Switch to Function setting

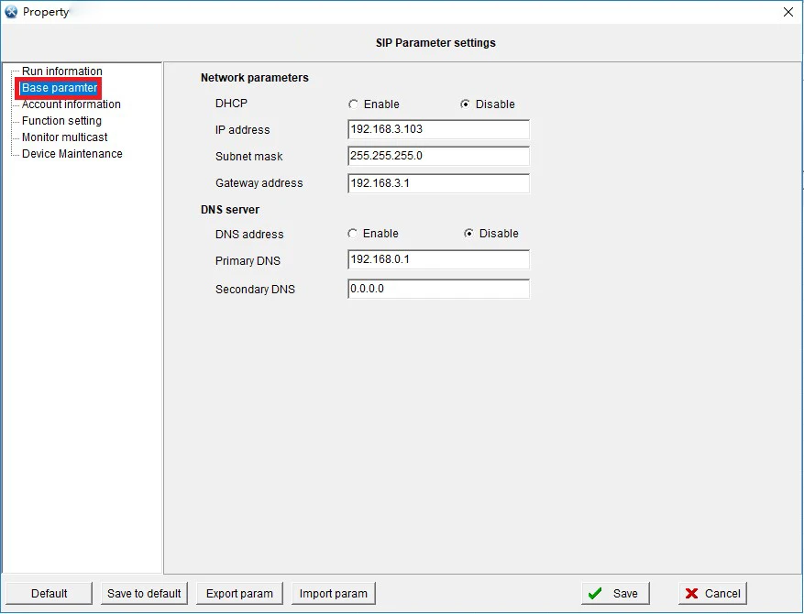(61, 120)
